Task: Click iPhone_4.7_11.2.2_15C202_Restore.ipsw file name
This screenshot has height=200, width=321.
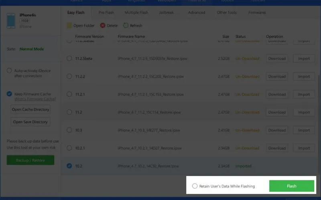Action: [151, 76]
